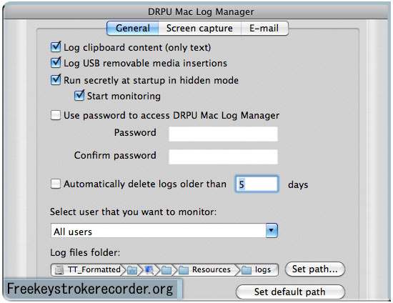Disable Run secretly at startup in hidden mode
The height and width of the screenshot is (303, 393).
[x=56, y=80]
